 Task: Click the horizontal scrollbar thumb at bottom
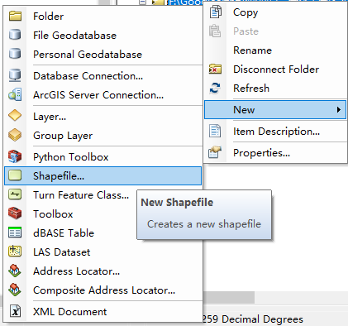(x=229, y=298)
